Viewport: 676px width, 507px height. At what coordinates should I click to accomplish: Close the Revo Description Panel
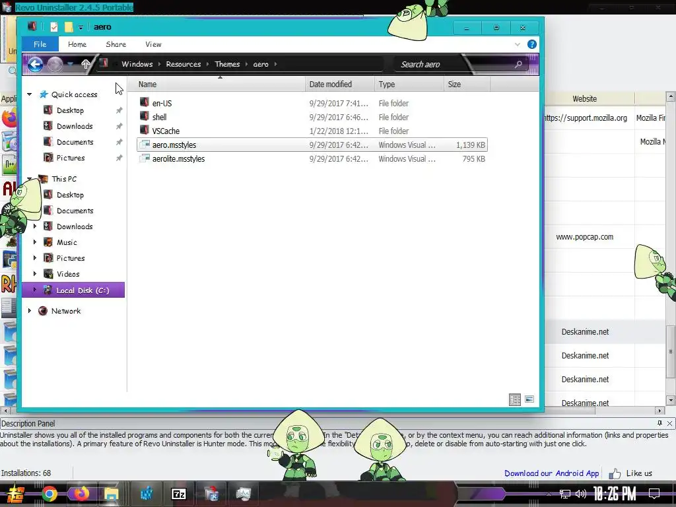[x=669, y=423]
